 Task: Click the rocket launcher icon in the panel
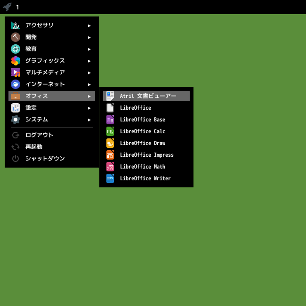point(7,7)
